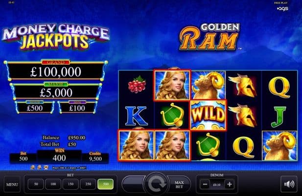302x196 pixels.
Task: Open the MENU button
Action: tap(12, 184)
